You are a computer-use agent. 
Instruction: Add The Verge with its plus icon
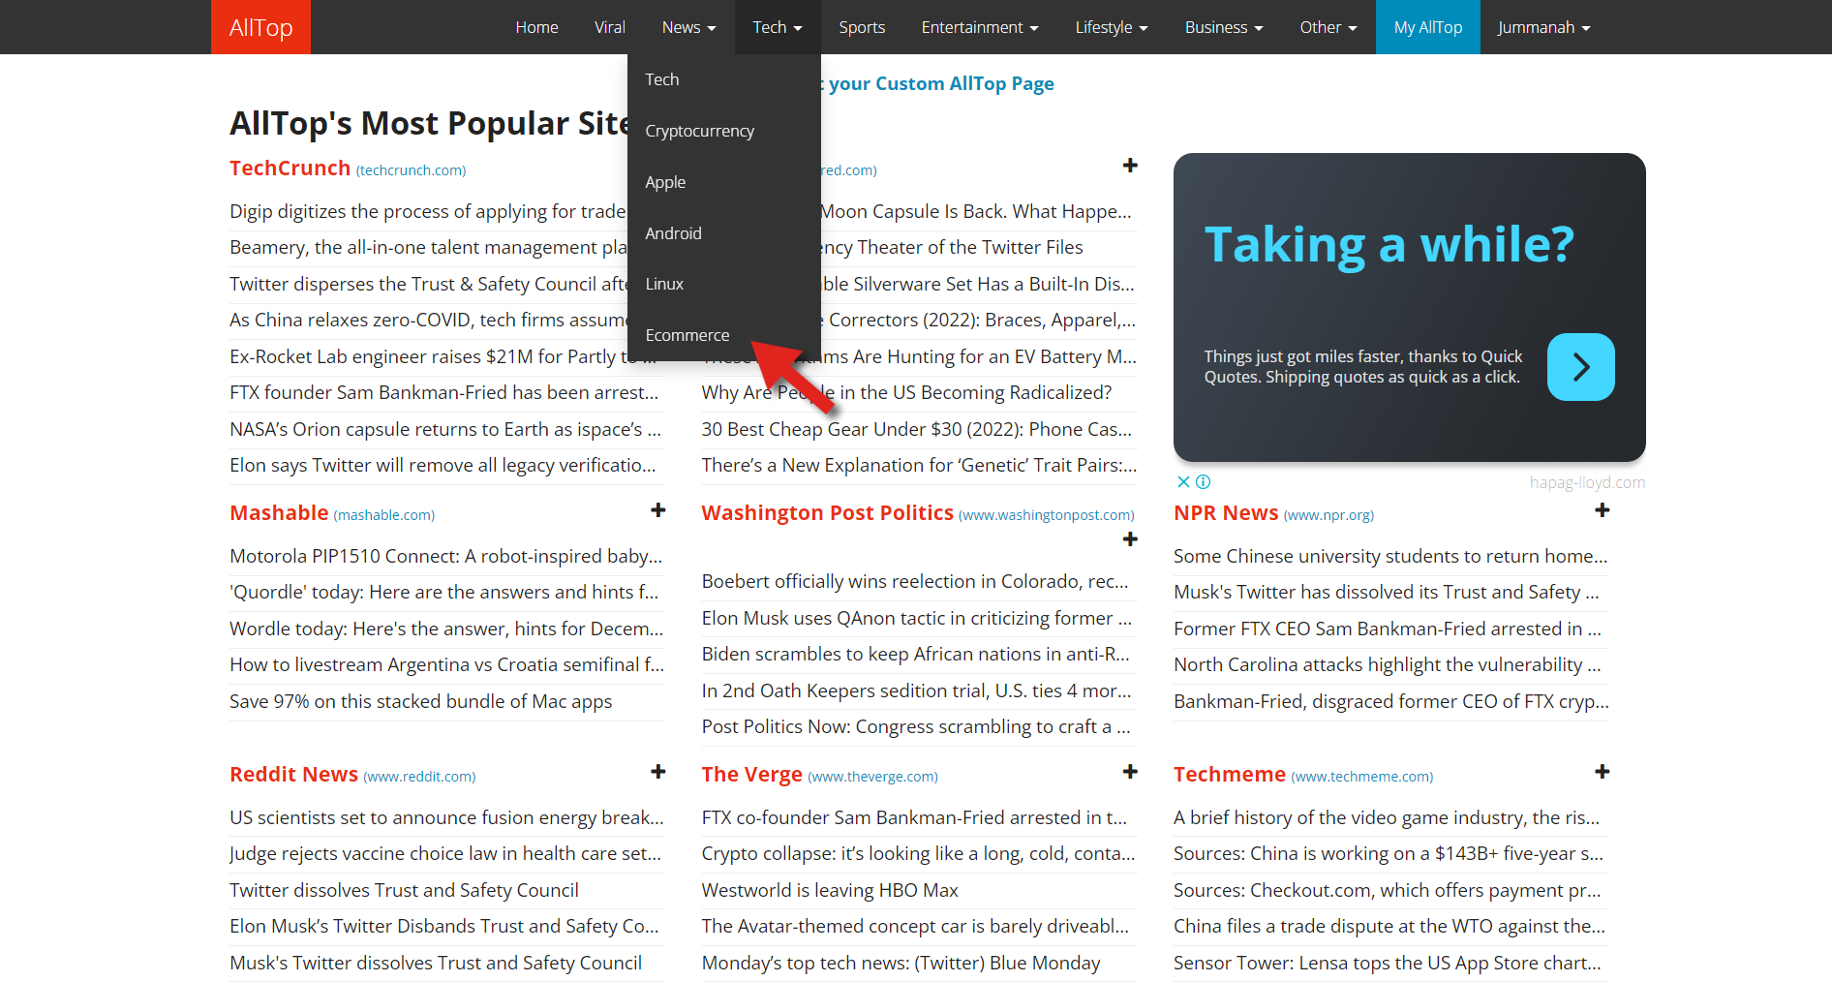tap(1129, 772)
